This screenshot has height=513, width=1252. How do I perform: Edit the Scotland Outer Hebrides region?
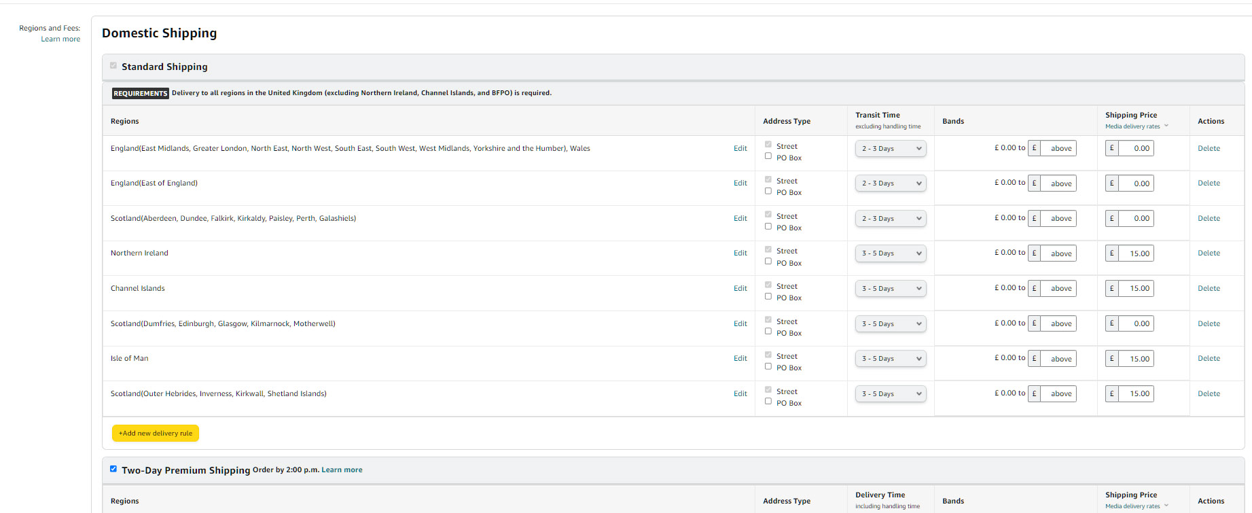pos(740,394)
